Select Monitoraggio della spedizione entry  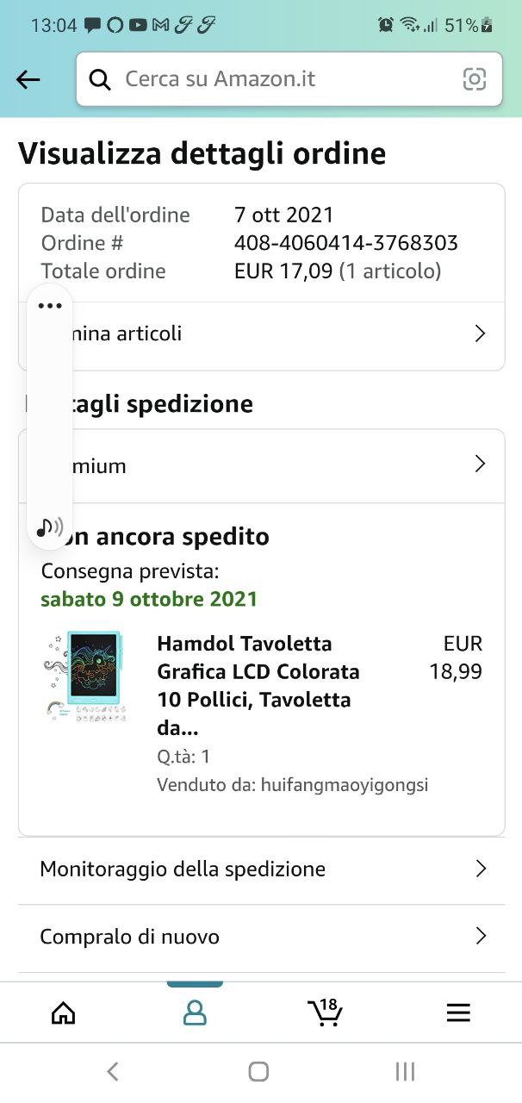(261, 869)
